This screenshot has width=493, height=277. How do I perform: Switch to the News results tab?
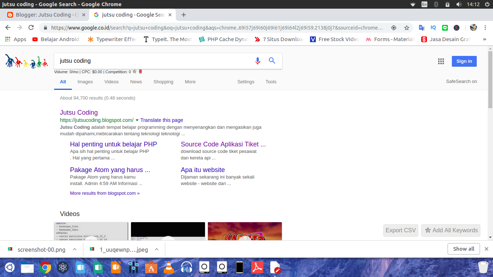tap(136, 82)
